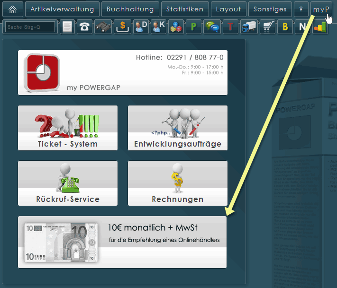Click the Mo.-Do.: 9:00 - 17:00 h text
Image resolution: width=337 pixels, height=288 pixels.
click(195, 67)
